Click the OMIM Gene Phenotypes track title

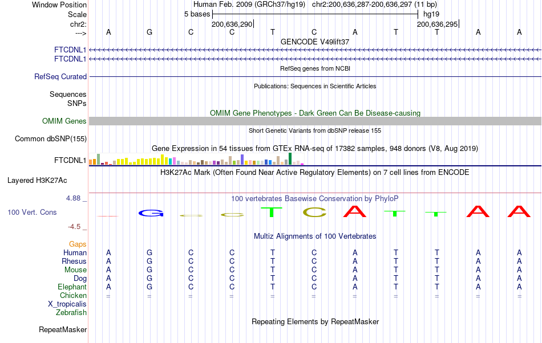(x=315, y=113)
